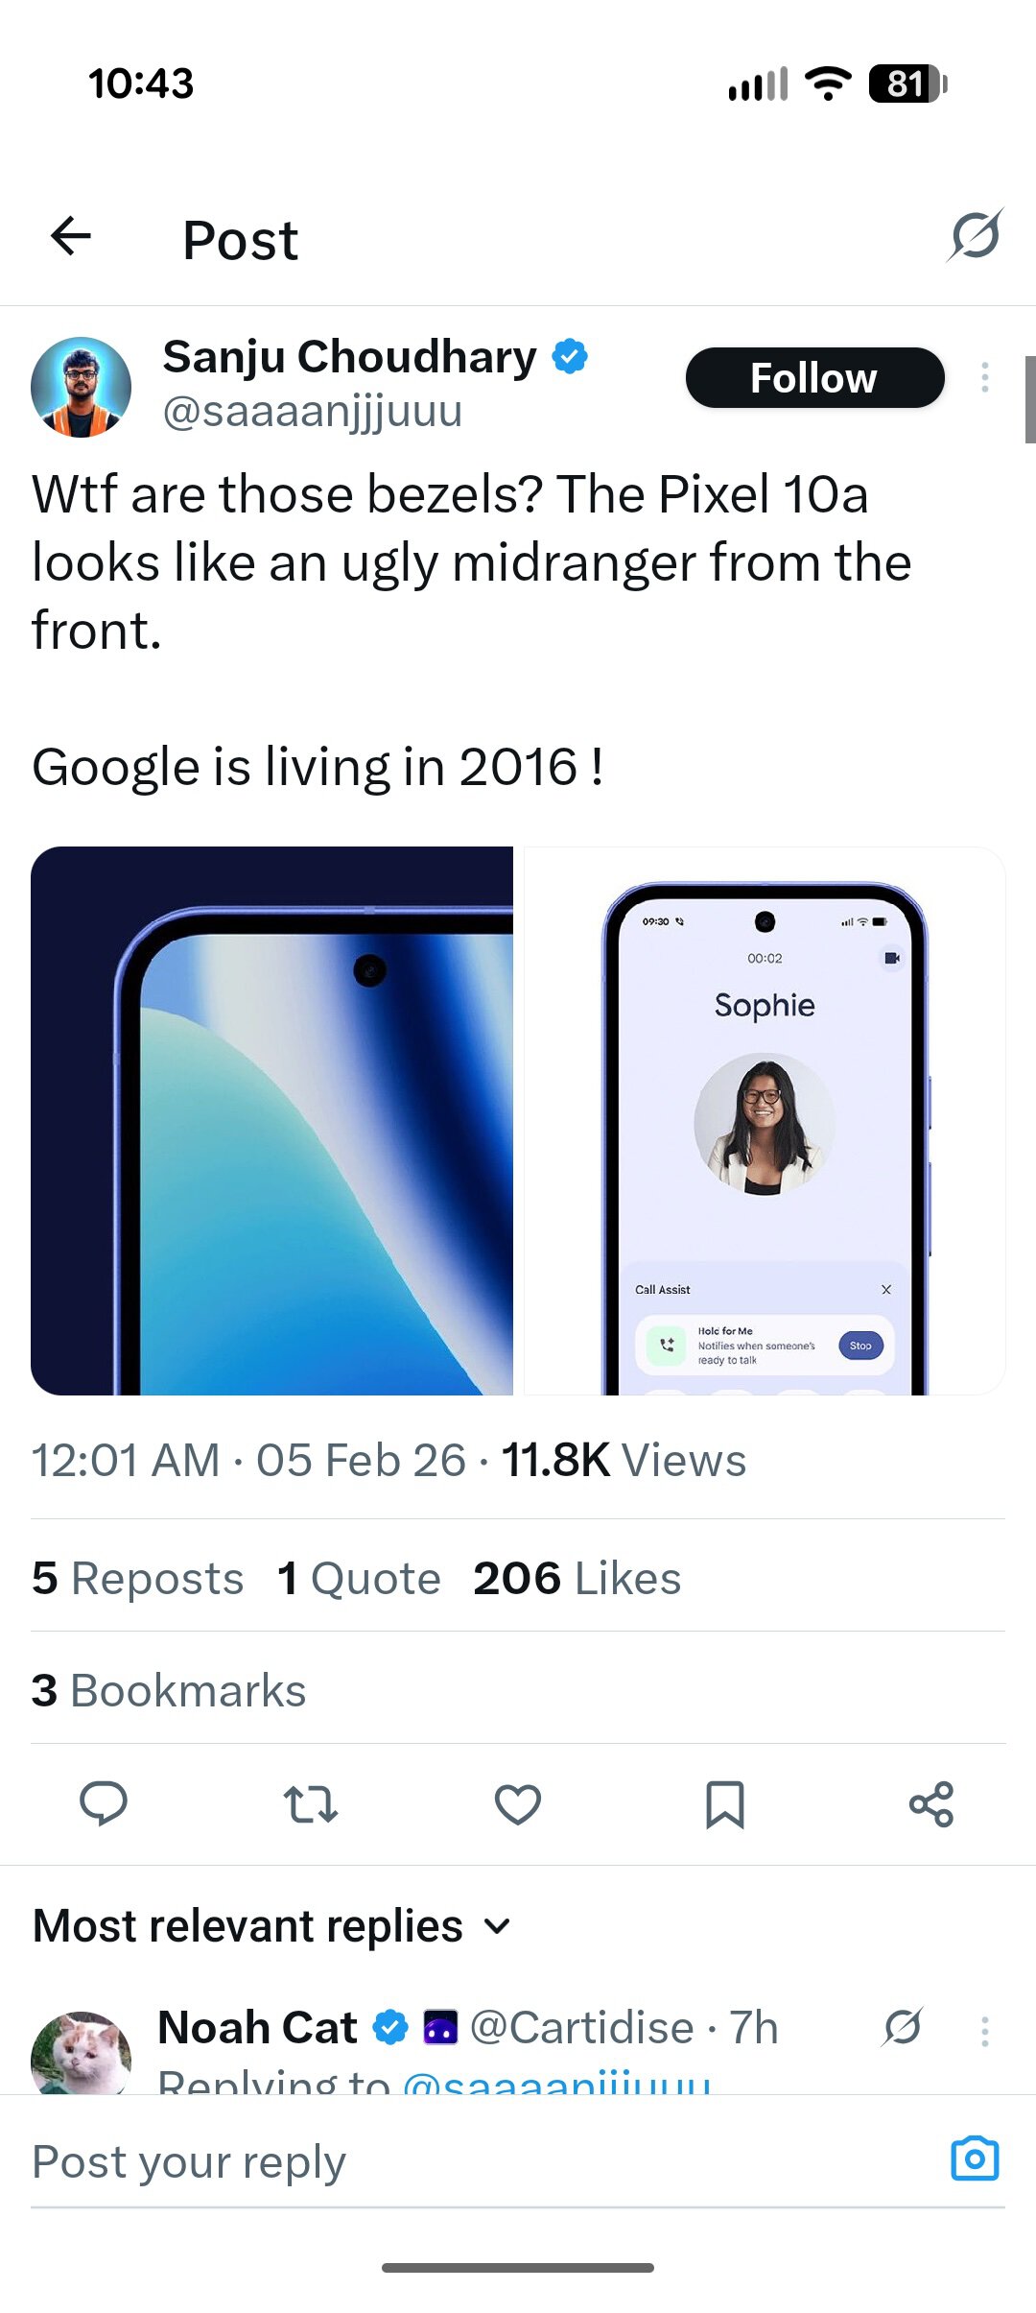Follow Sanju Choudhary
Image resolution: width=1036 pixels, height=2313 pixels.
tap(814, 378)
